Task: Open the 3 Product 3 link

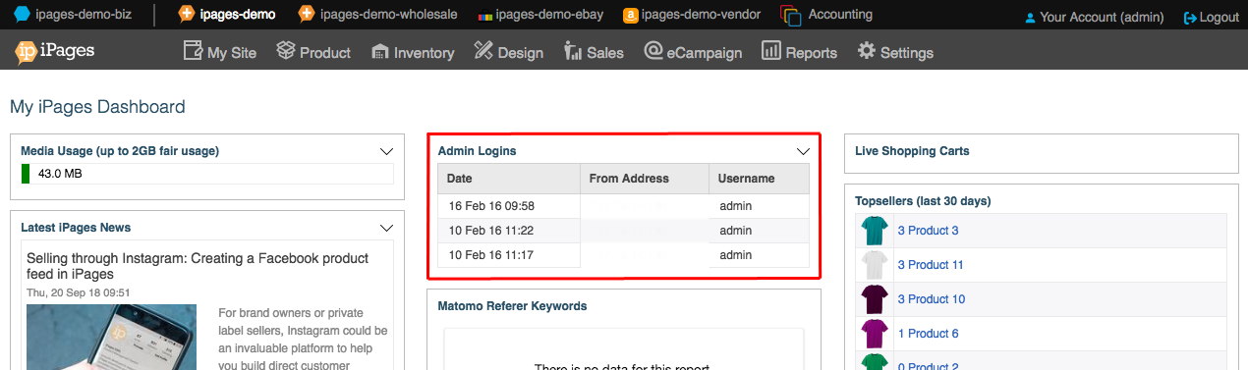Action: tap(928, 231)
